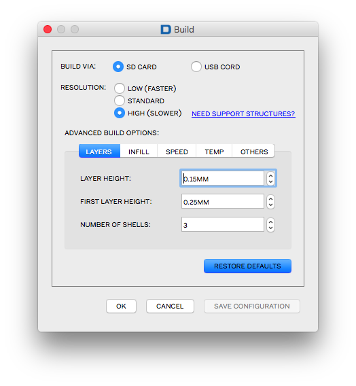Image resolution: width=356 pixels, height=386 pixels.
Task: Switch to the Temp tab
Action: click(214, 151)
